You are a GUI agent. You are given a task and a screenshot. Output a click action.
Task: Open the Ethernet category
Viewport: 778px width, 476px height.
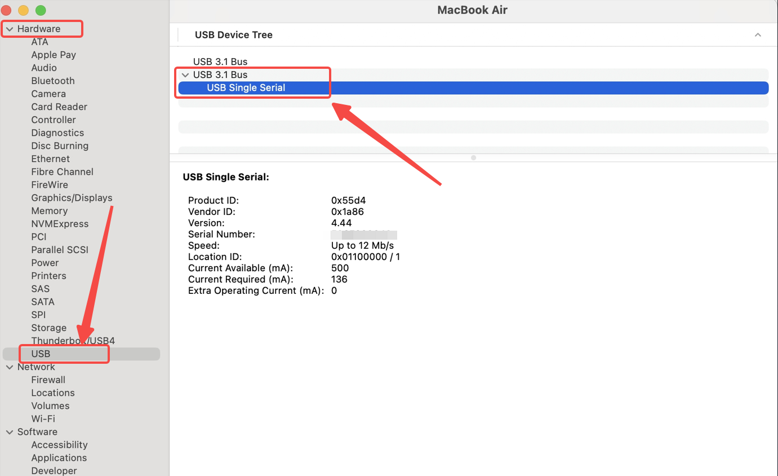click(x=51, y=158)
